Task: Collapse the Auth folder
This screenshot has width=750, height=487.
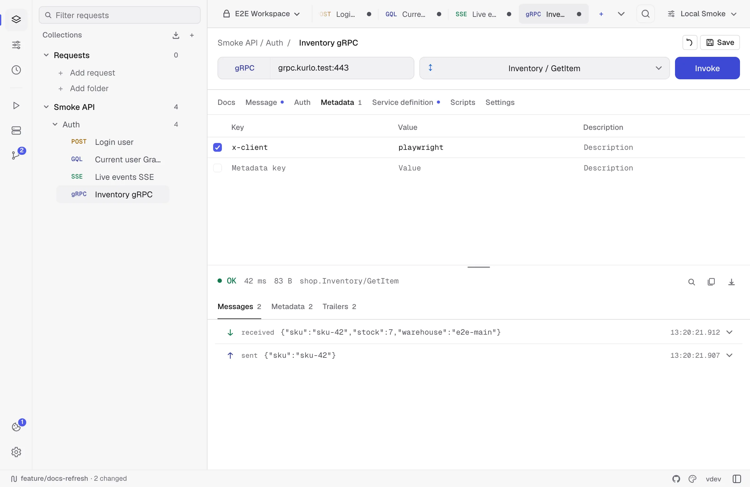Action: pos(55,125)
